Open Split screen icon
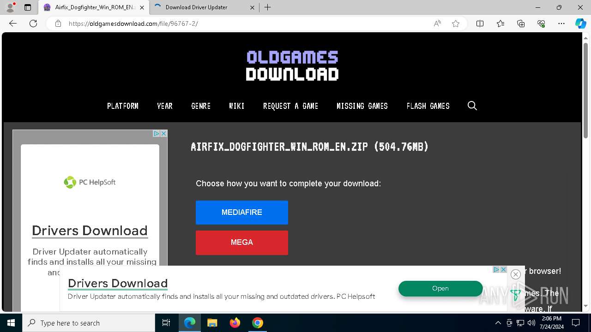 coord(480,24)
